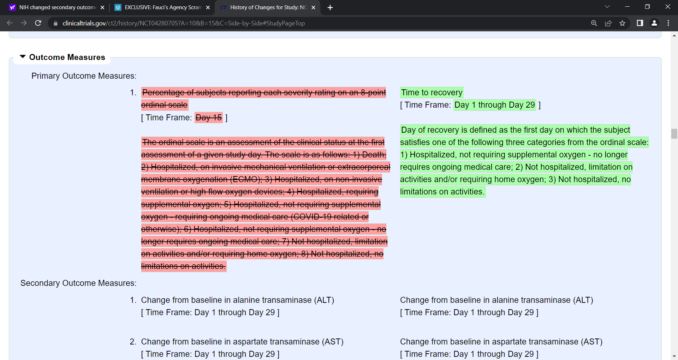The height and width of the screenshot is (360, 678).
Task: Reload the current page
Action: click(x=38, y=23)
